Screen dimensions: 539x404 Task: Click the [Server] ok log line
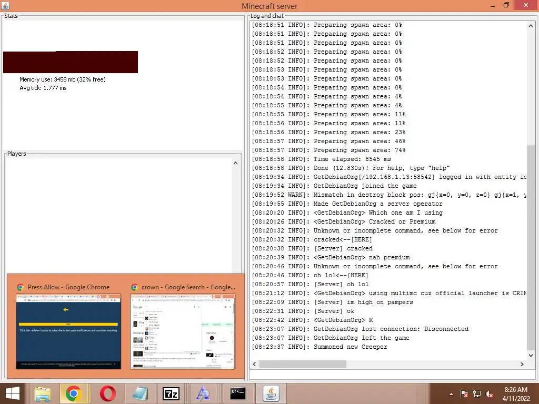[x=303, y=311]
